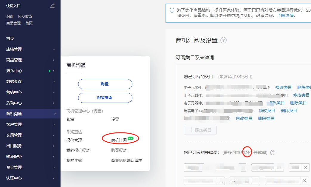This screenshot has height=187, width=311.
Task: Expand 店铺管理 sidebar menu
Action: 30,49
